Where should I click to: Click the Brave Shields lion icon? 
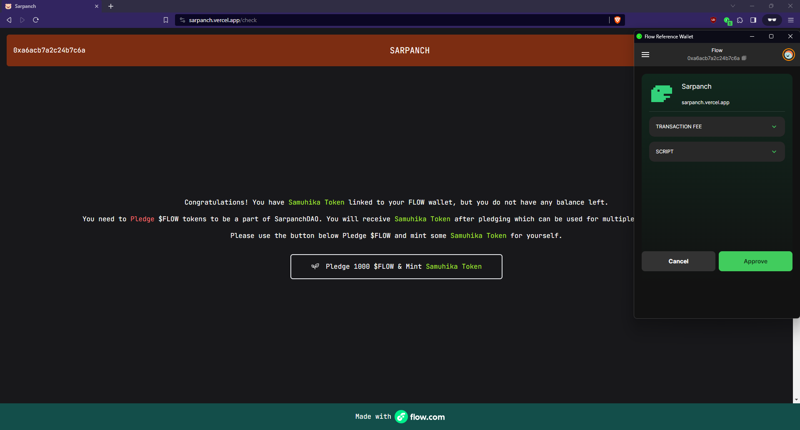point(617,20)
